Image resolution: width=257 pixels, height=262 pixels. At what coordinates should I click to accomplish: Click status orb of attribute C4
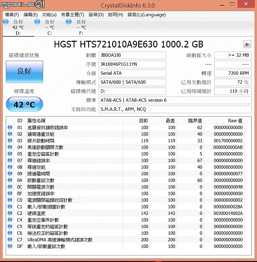[10, 220]
